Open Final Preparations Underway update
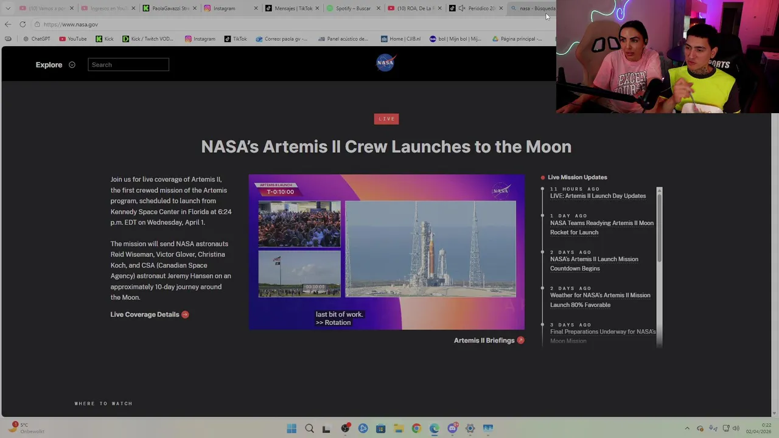779x438 pixels. pyautogui.click(x=603, y=336)
